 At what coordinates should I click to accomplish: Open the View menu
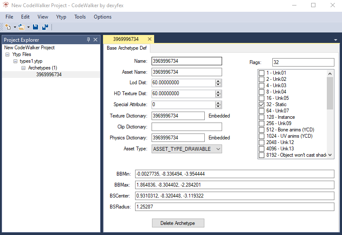pos(43,17)
